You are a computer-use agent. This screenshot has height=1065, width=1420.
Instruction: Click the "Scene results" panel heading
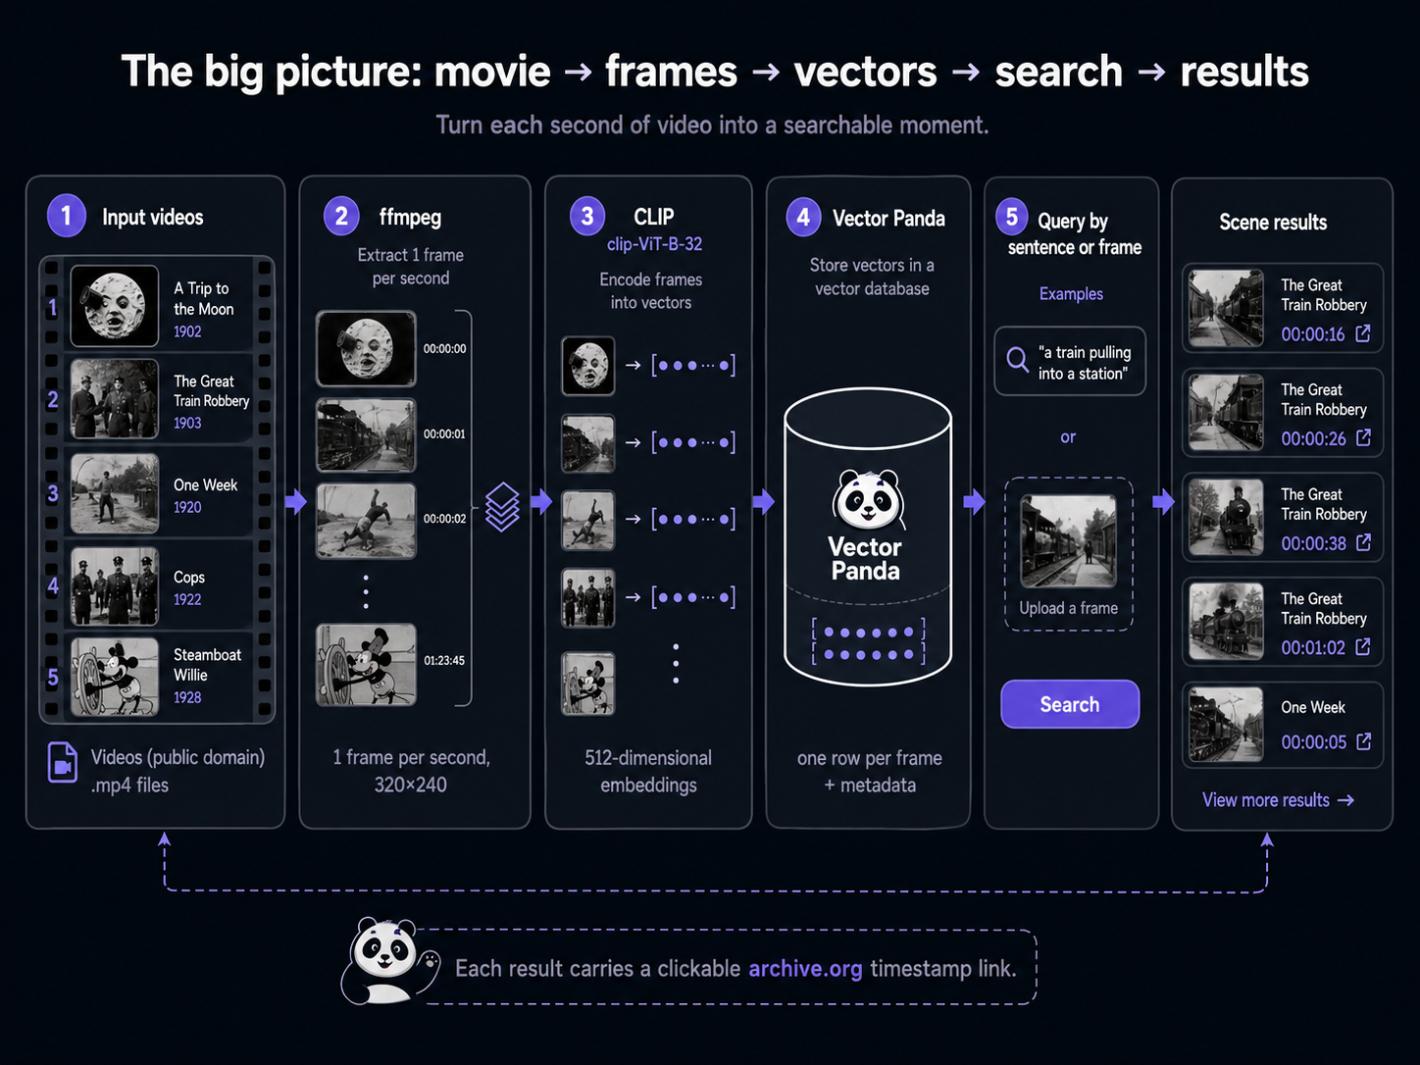1273,223
